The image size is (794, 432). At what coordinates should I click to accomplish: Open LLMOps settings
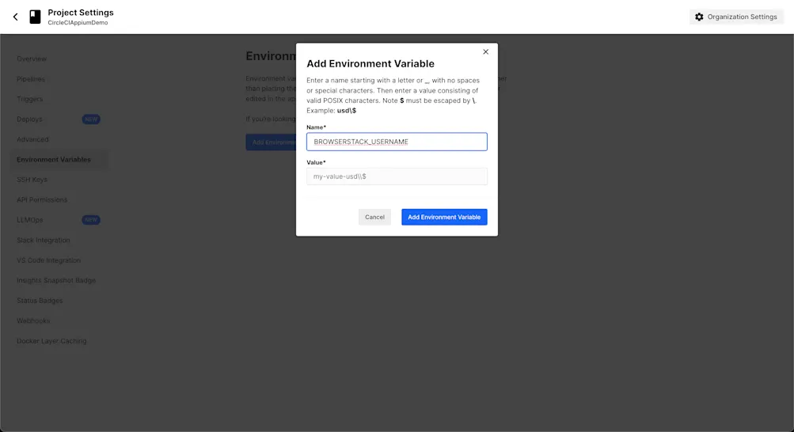(x=30, y=220)
